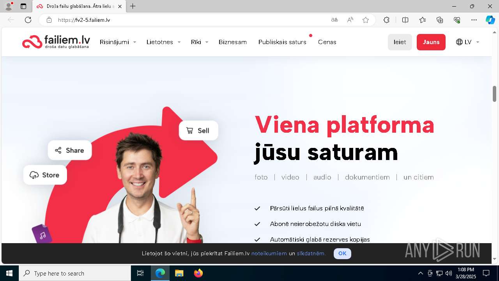Open the browser profile icon
Screen dimensions: 499x281
tap(9, 6)
